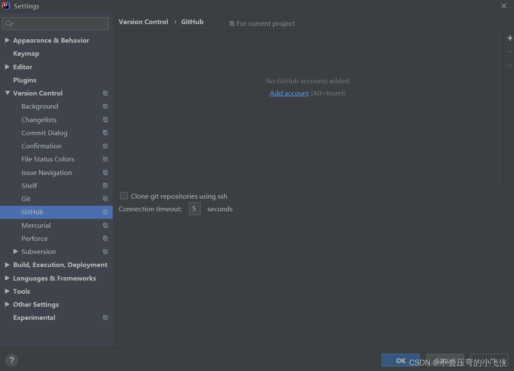Click the OK button
Screen dimensions: 514x371
(400, 360)
